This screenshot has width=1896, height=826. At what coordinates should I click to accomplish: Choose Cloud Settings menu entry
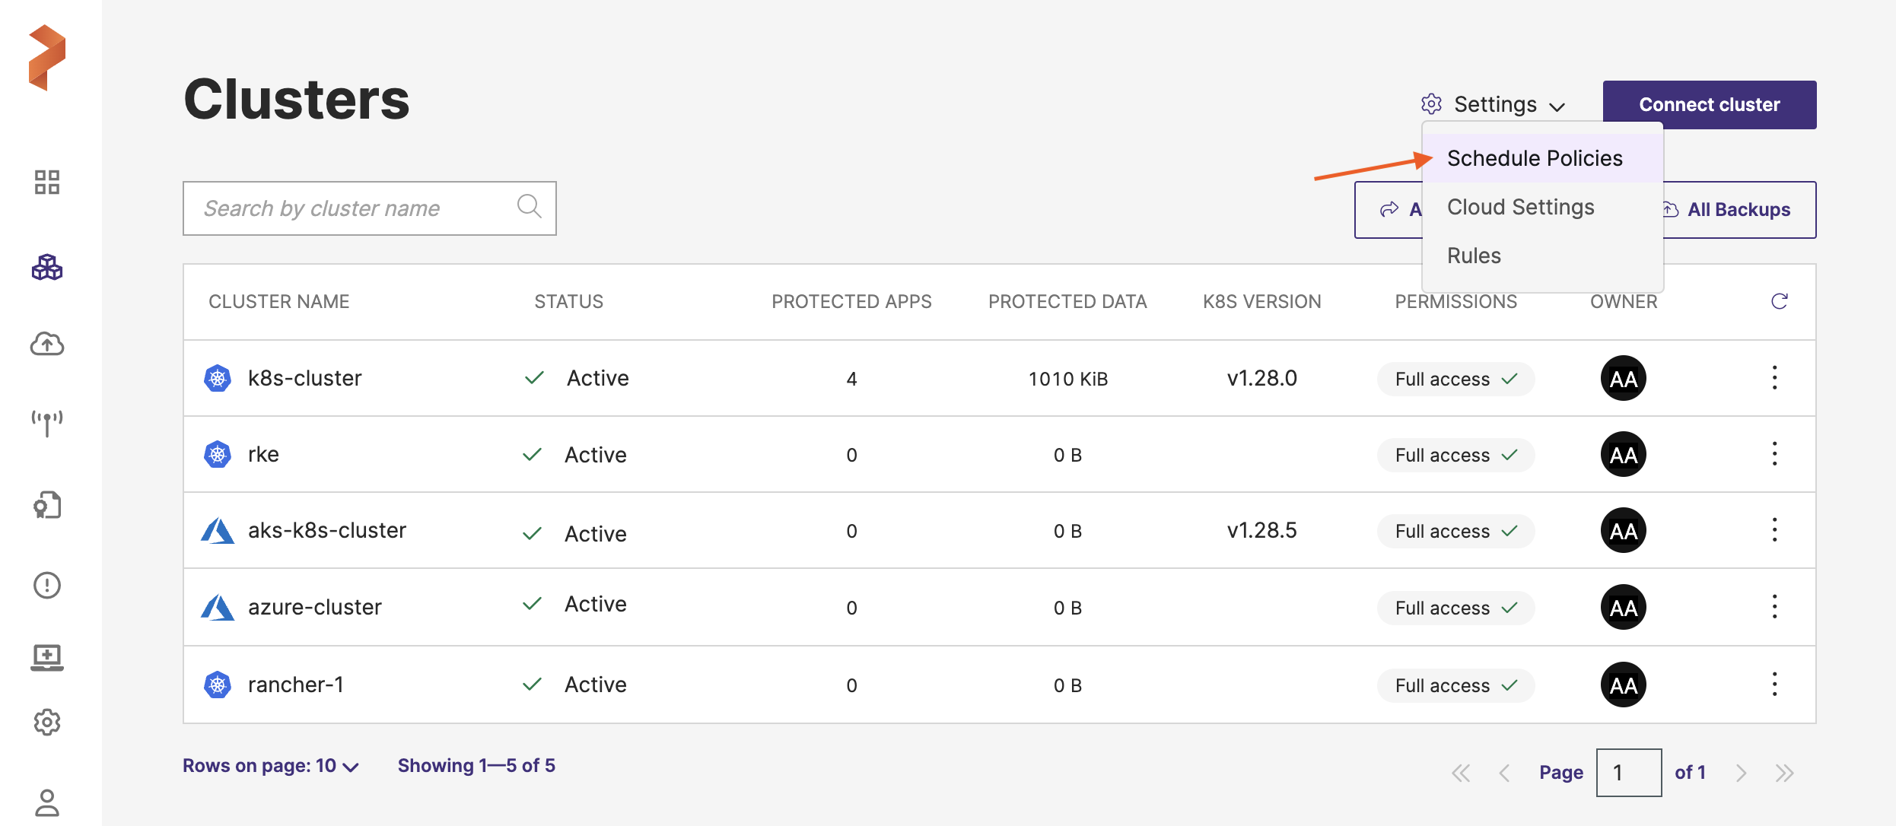[x=1520, y=207]
